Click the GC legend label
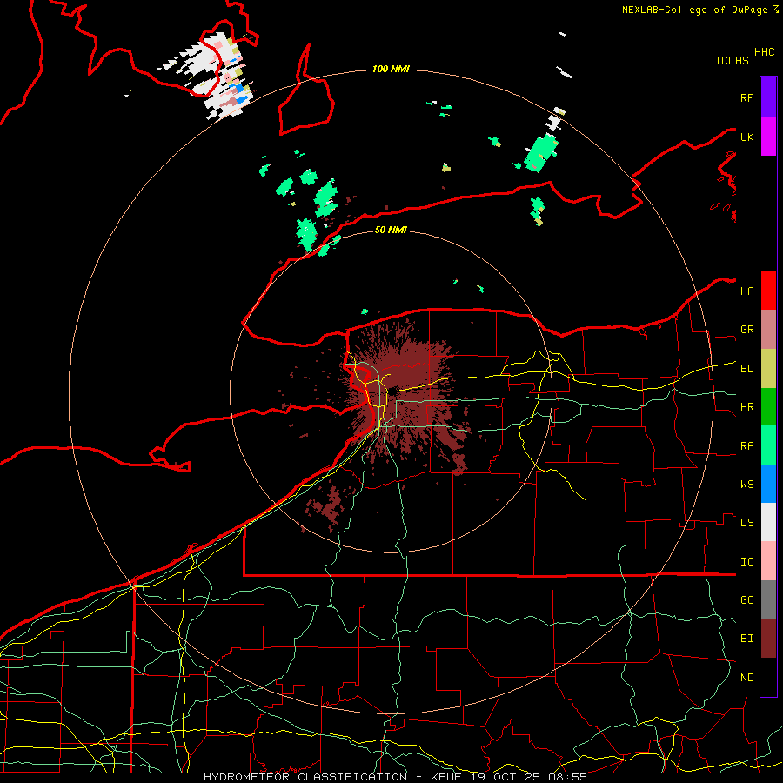783x783 pixels. [x=747, y=600]
